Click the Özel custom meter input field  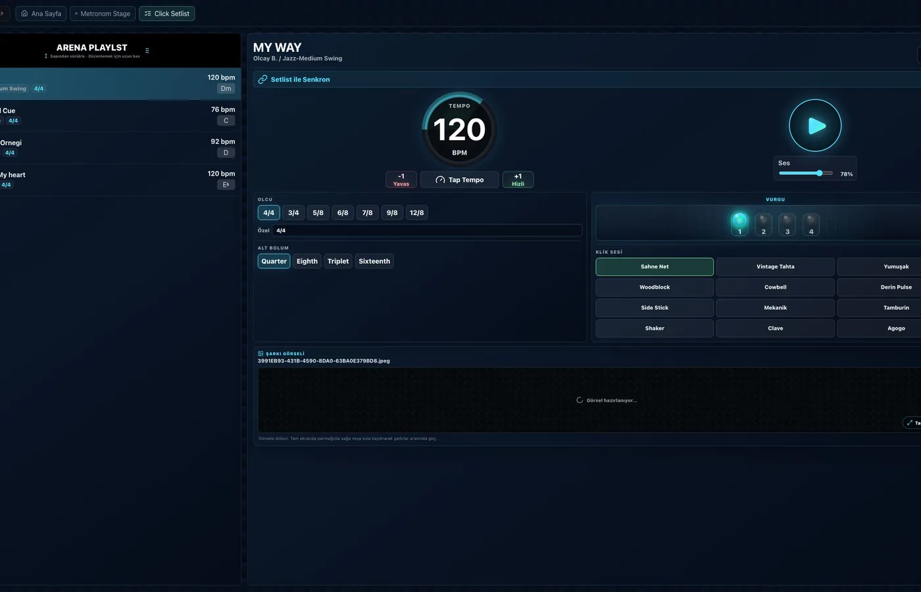(427, 230)
